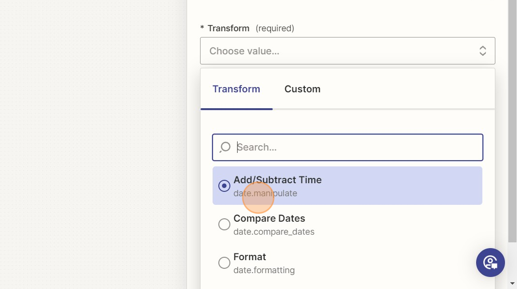Click the 'date.manipulate' subtext
517x289 pixels.
click(x=265, y=193)
